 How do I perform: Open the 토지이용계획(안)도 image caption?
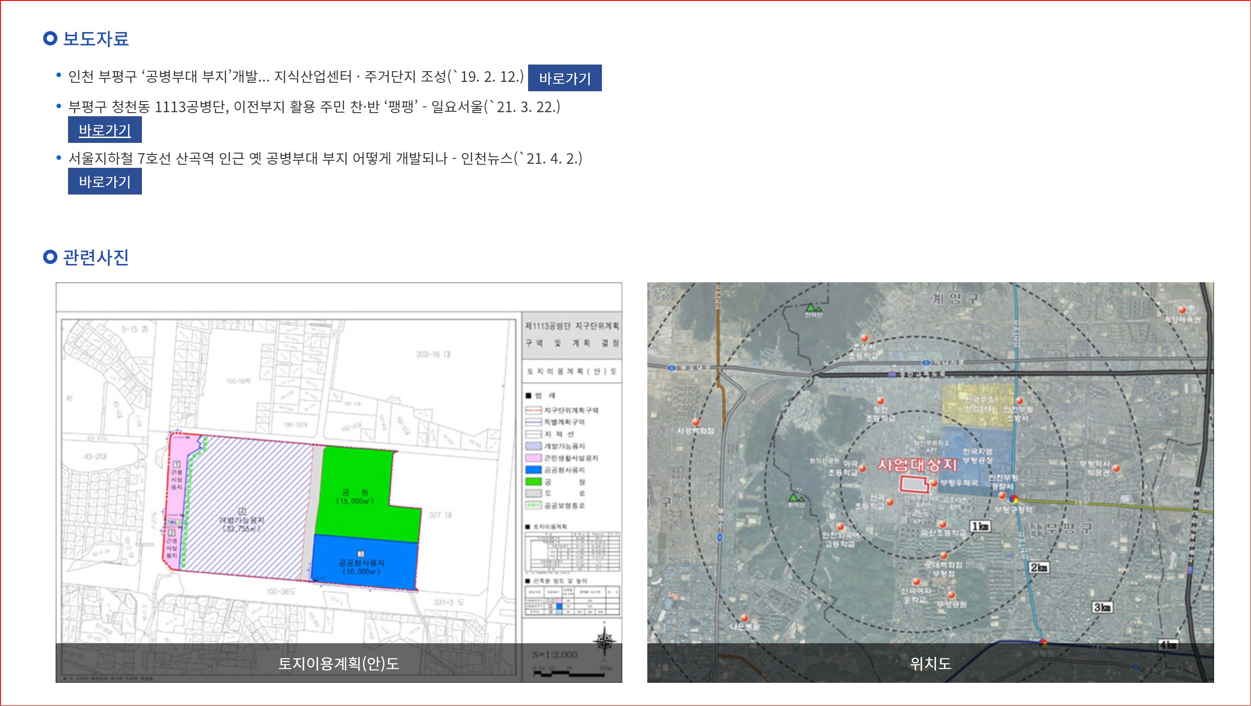[x=339, y=663]
